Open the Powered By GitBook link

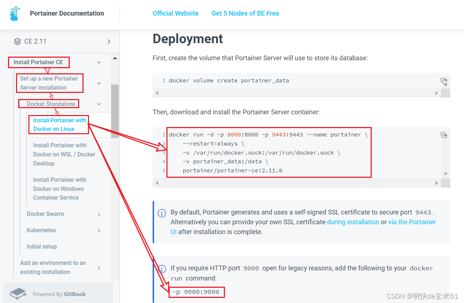(60, 294)
